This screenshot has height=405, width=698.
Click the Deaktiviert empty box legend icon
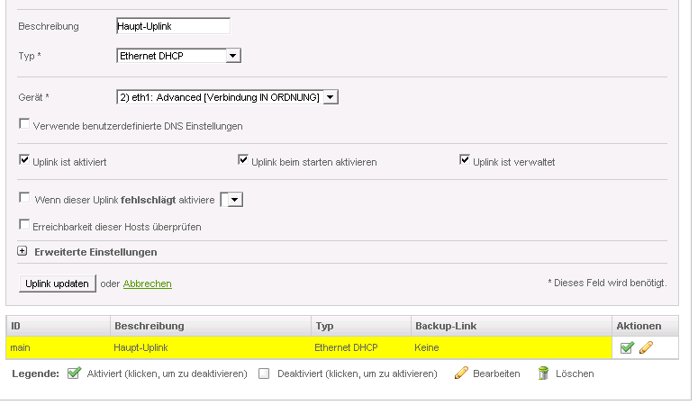coord(264,373)
